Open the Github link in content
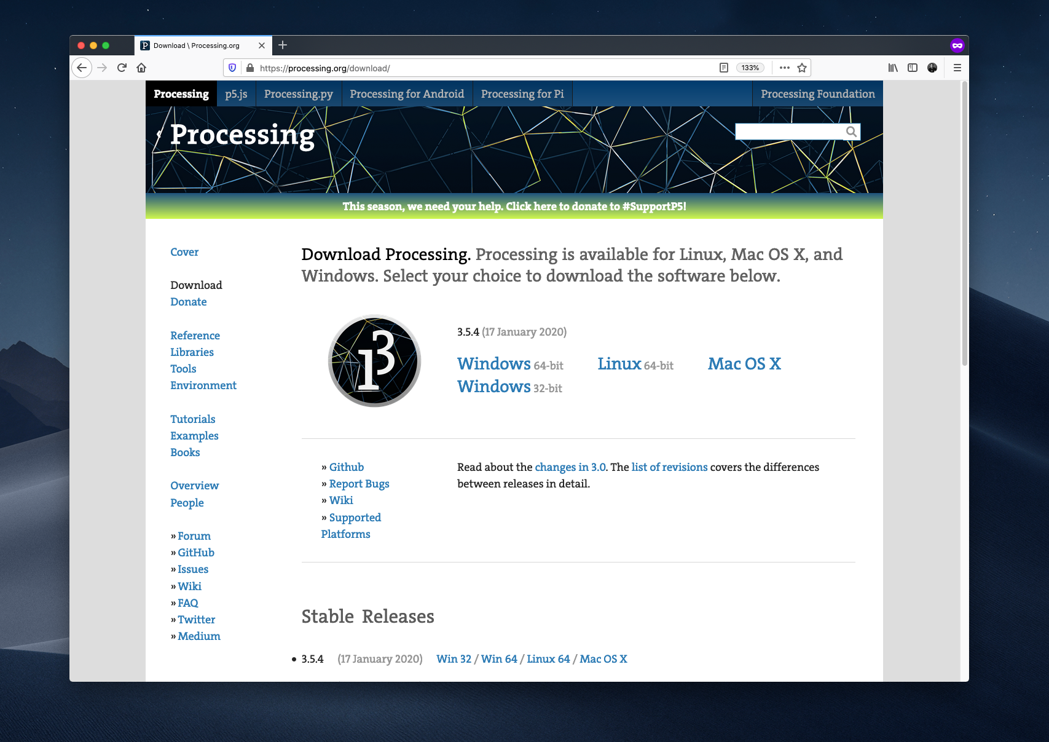Screen dimensions: 1049x742 click(x=347, y=467)
